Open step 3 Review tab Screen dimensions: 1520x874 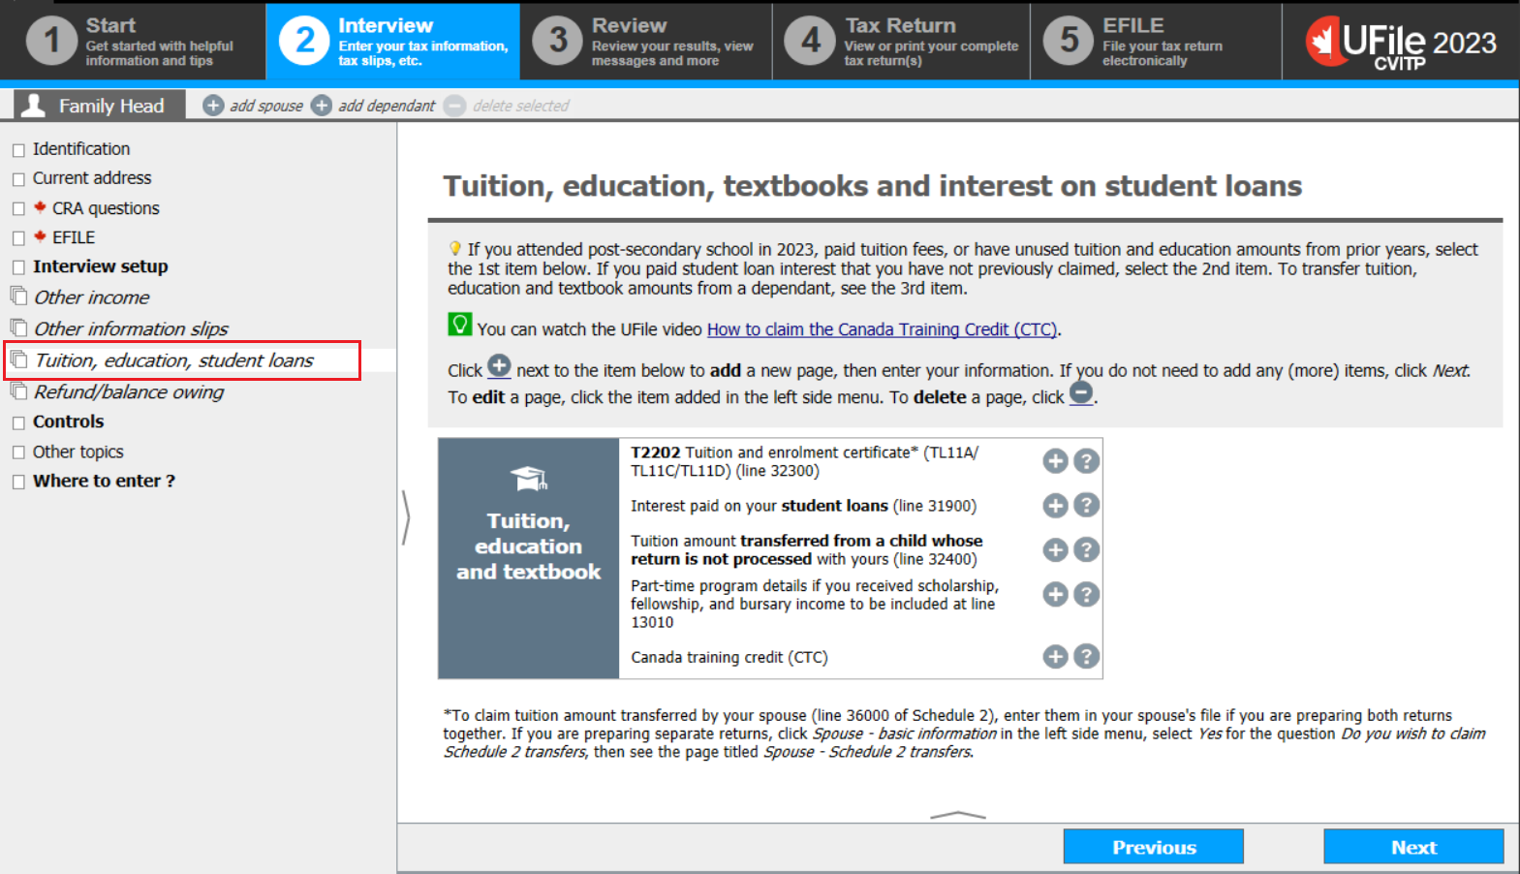click(x=646, y=42)
